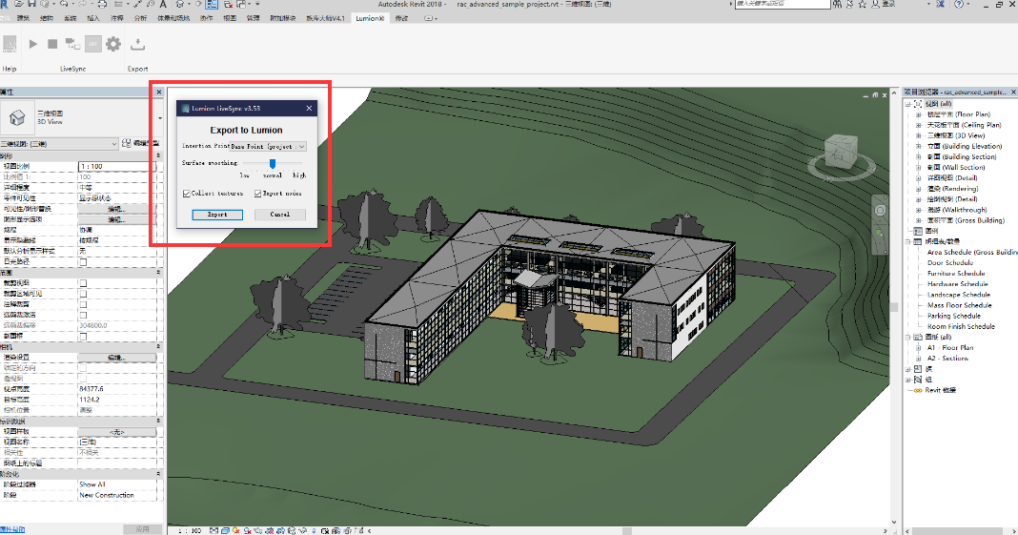
Task: Open the 3D view instance selector dropdown in Properties
Action: pyautogui.click(x=59, y=143)
